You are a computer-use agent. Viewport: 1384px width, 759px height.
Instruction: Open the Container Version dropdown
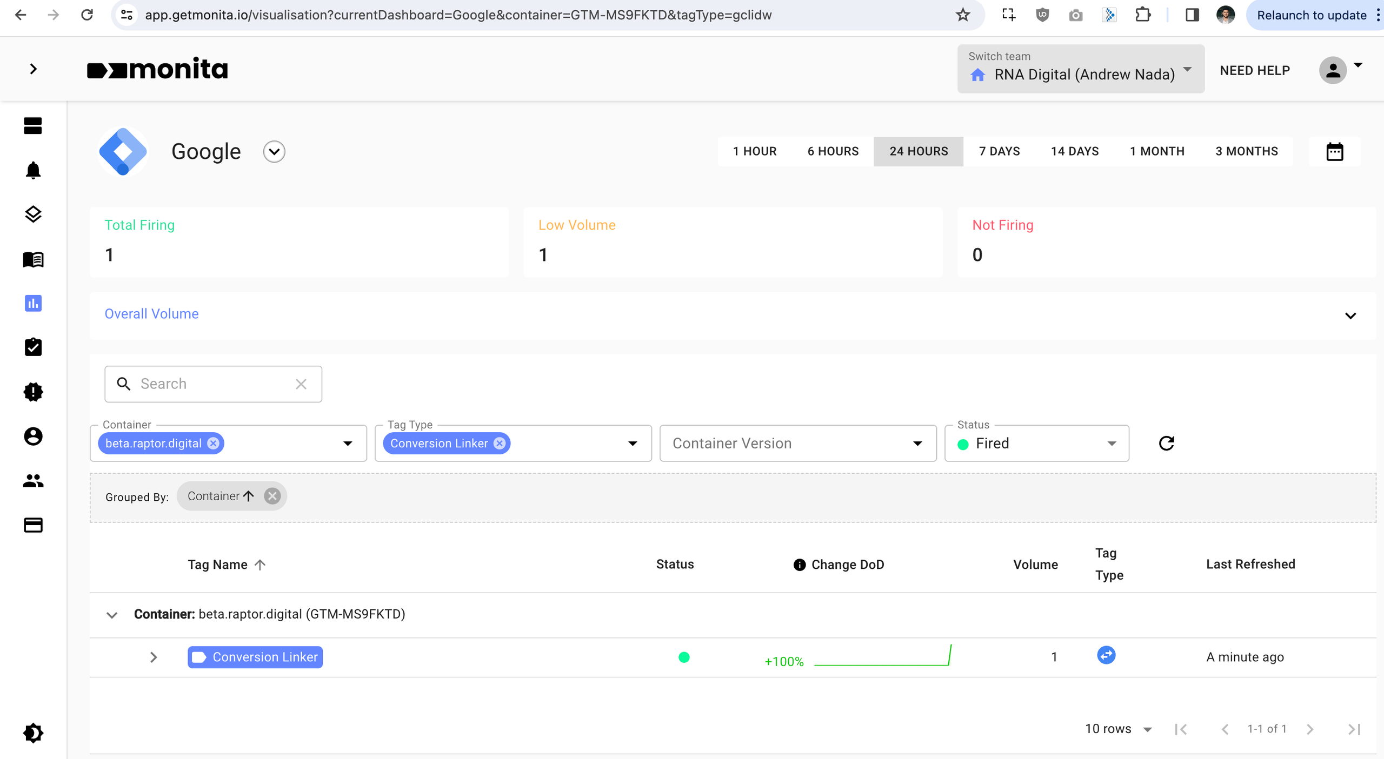797,444
